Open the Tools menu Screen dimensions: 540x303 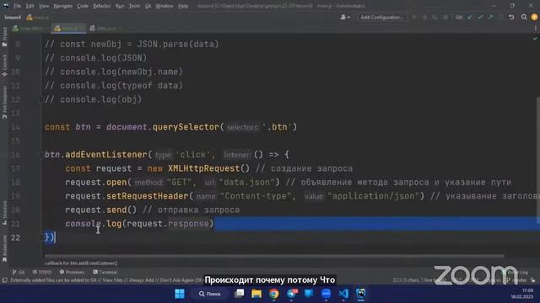pos(134,6)
